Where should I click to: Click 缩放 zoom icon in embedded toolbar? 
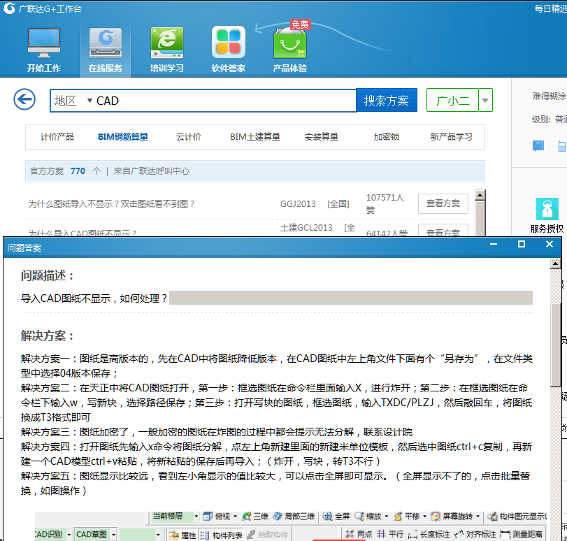[359, 516]
